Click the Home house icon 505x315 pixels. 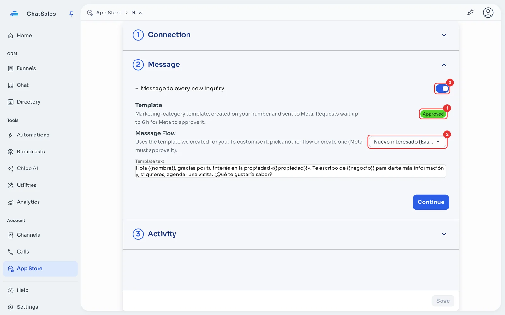pos(10,36)
